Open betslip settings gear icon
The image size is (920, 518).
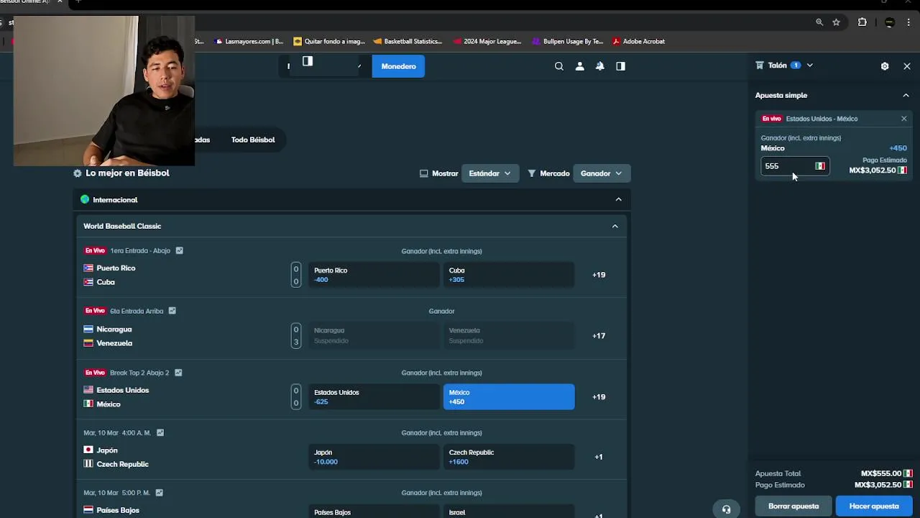coord(885,66)
